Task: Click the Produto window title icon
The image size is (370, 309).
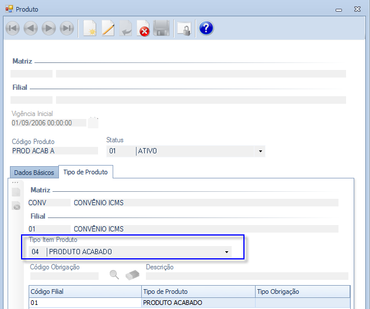Action: click(9, 9)
